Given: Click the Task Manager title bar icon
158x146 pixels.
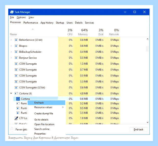Looking at the screenshot, I should (12, 12).
